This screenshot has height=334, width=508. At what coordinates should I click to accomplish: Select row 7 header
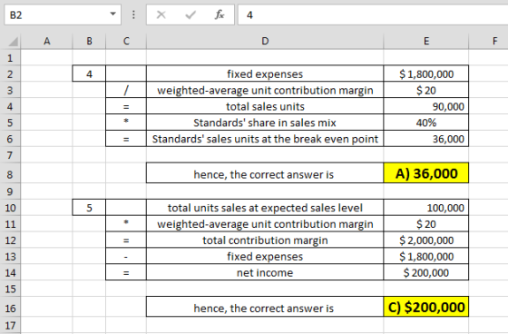(x=10, y=155)
